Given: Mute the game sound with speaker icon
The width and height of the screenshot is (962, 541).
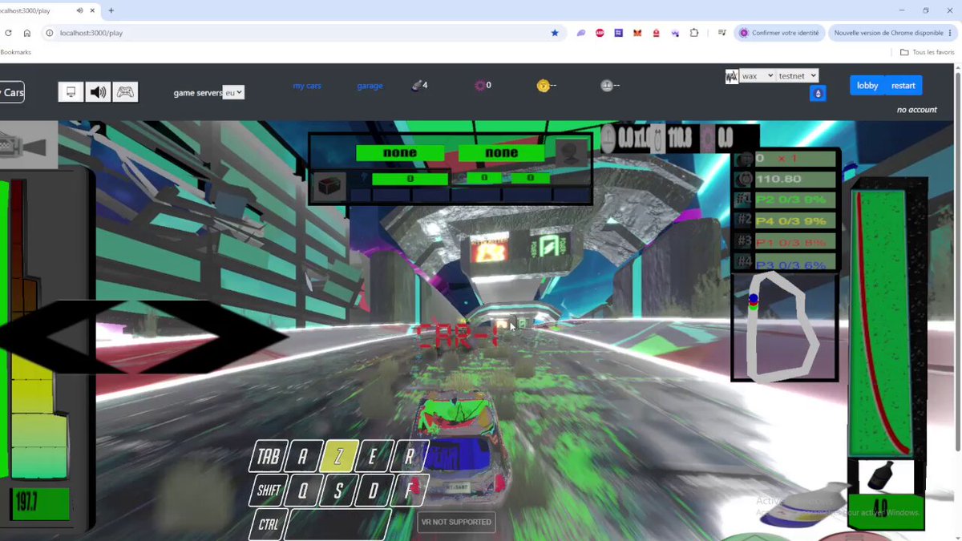Looking at the screenshot, I should pyautogui.click(x=98, y=92).
